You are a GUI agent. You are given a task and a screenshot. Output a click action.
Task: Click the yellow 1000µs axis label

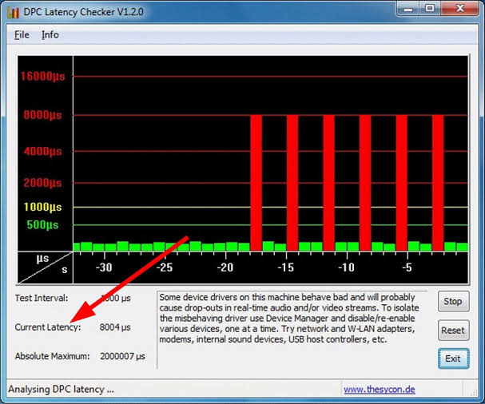click(42, 207)
